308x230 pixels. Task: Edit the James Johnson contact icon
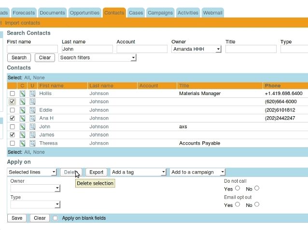22,135
